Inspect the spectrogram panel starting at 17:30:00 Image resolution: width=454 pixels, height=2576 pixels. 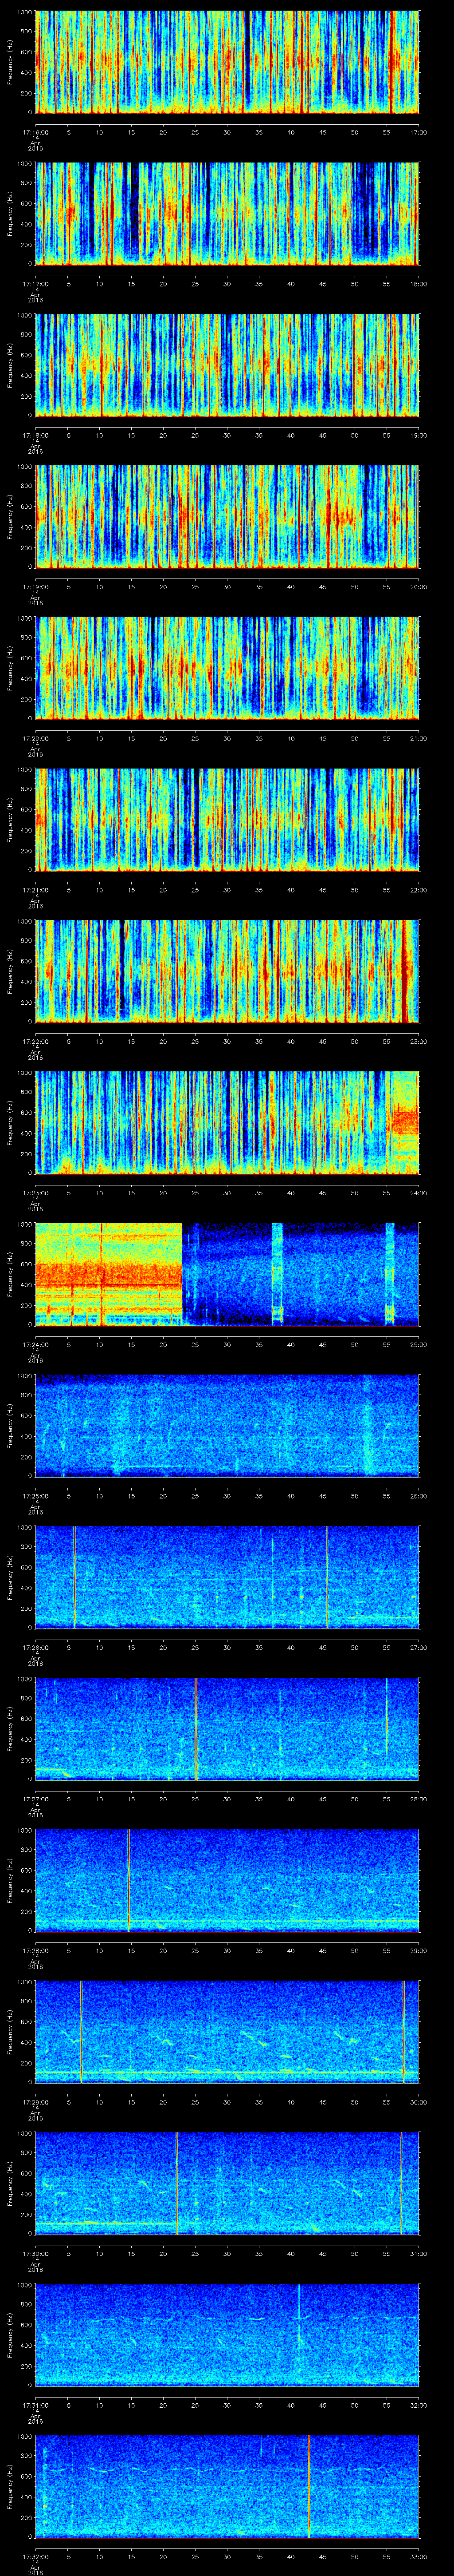coord(227,2183)
